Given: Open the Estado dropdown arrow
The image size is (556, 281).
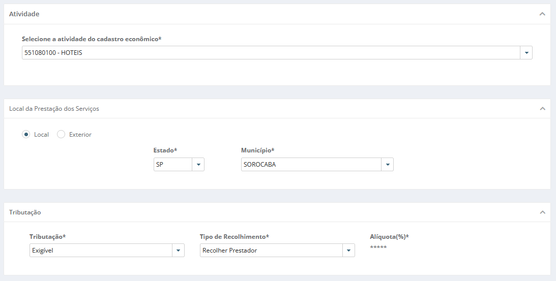Looking at the screenshot, I should coord(198,165).
